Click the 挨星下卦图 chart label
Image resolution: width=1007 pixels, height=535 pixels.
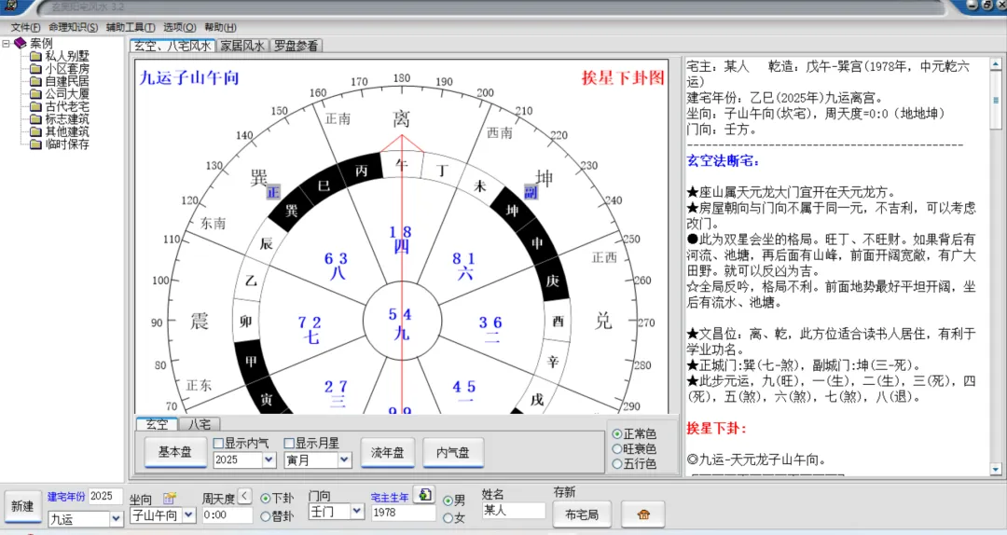click(622, 77)
